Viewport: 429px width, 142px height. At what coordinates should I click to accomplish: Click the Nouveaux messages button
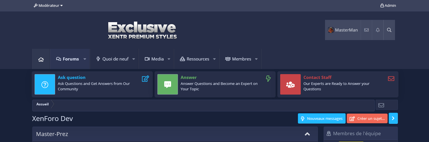click(322, 119)
